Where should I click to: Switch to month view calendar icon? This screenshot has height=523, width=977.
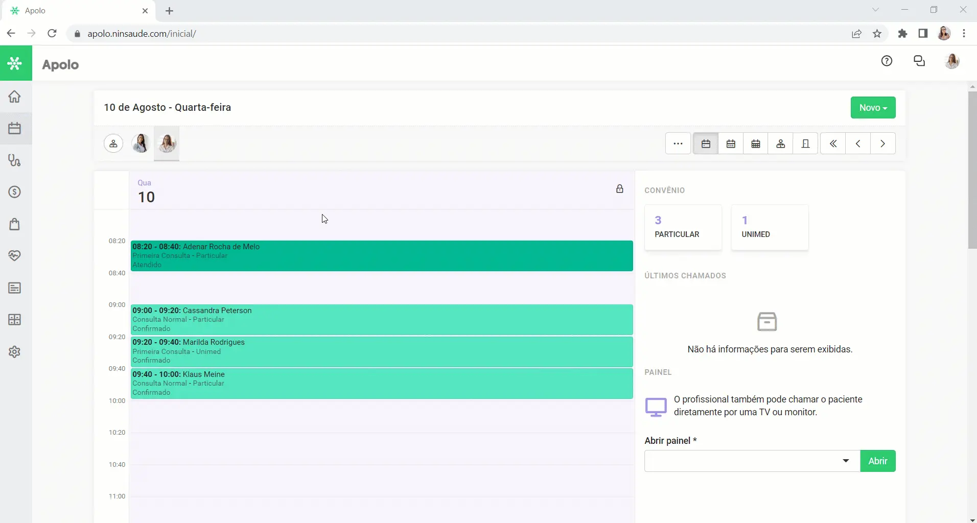click(x=756, y=144)
